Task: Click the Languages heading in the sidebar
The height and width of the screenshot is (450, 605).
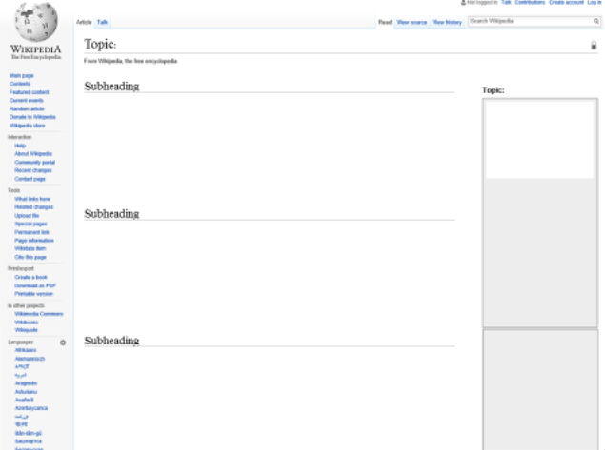Action: pyautogui.click(x=20, y=342)
